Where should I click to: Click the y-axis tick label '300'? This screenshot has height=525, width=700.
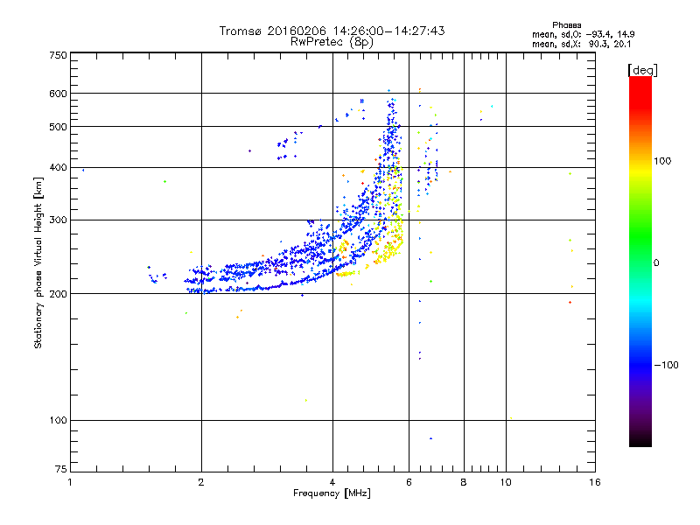tap(58, 220)
